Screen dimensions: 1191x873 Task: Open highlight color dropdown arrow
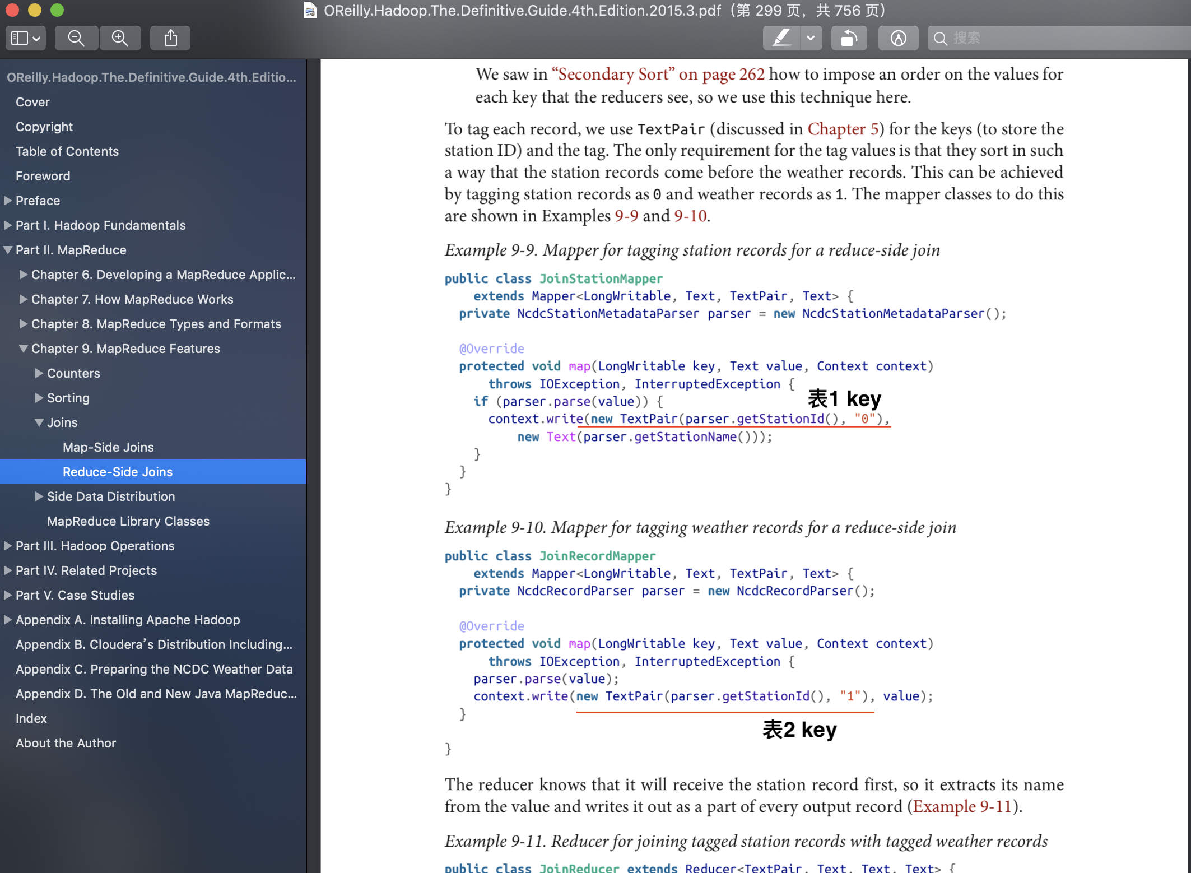pyautogui.click(x=811, y=38)
